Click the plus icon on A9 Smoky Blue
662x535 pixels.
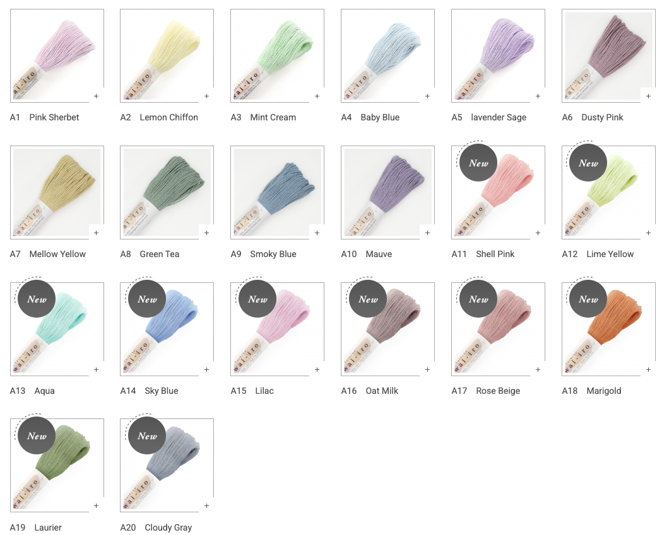pyautogui.click(x=317, y=233)
